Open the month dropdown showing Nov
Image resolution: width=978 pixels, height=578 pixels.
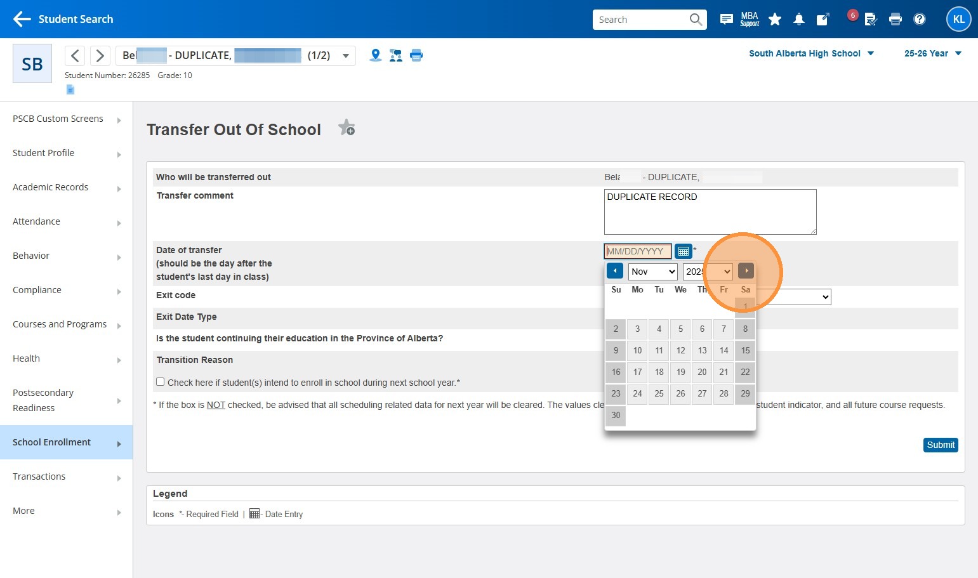[652, 272]
